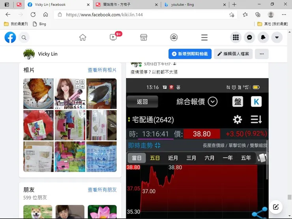Open the blue owl pattern photo
The height and width of the screenshot is (219, 292).
point(101,157)
